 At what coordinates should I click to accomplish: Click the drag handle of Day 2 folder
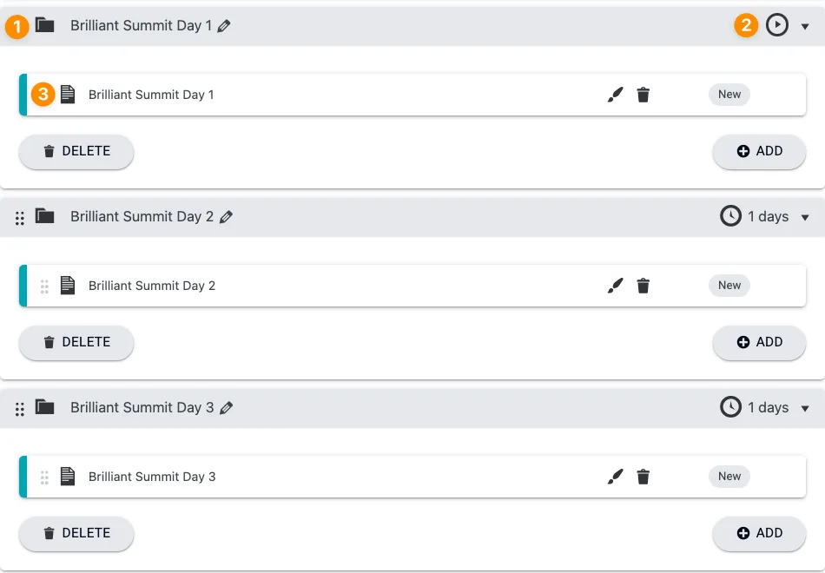[x=19, y=217]
